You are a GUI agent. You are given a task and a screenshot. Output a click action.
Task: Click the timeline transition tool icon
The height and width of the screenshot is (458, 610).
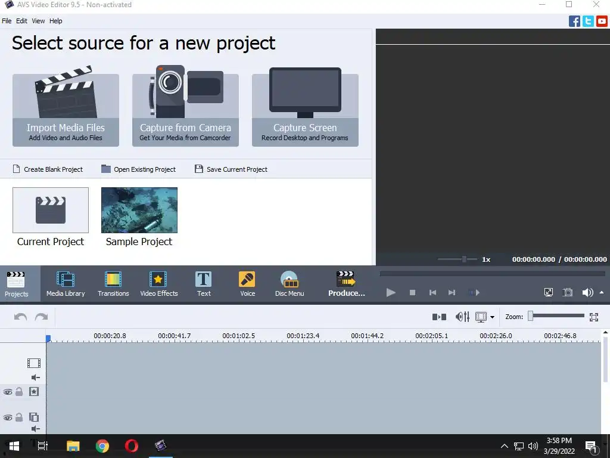click(x=439, y=317)
